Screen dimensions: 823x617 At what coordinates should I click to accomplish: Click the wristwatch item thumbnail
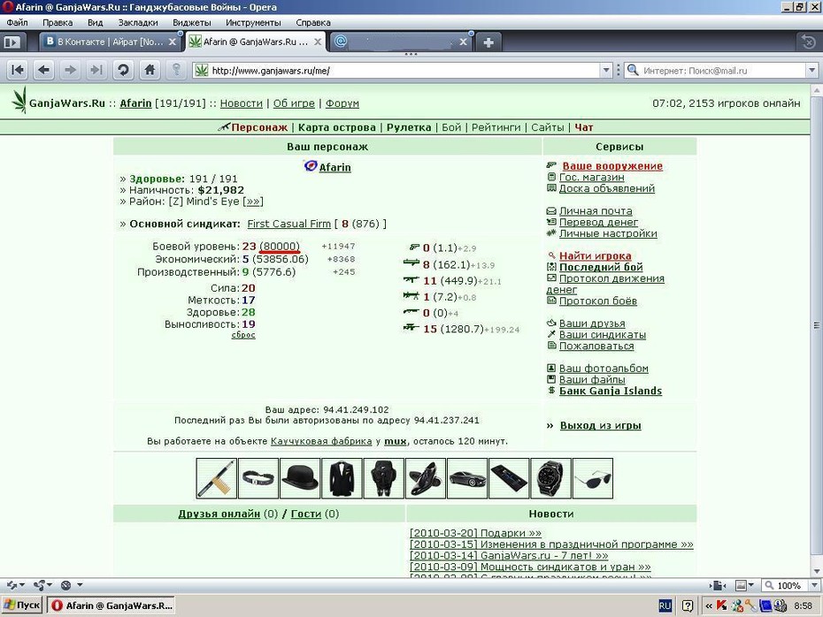tap(550, 478)
